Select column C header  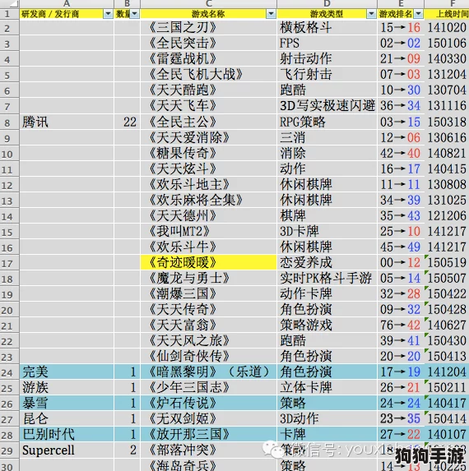pos(209,4)
